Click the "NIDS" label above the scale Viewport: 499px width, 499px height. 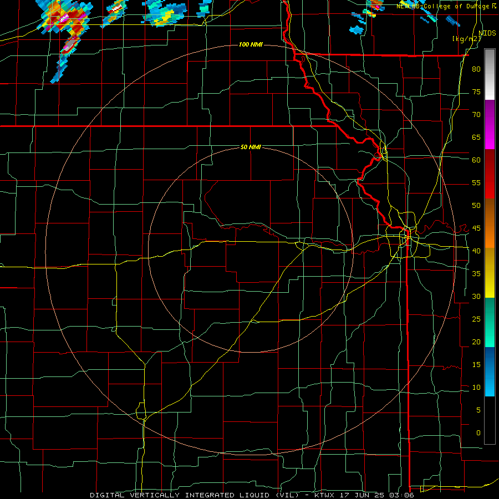(487, 33)
